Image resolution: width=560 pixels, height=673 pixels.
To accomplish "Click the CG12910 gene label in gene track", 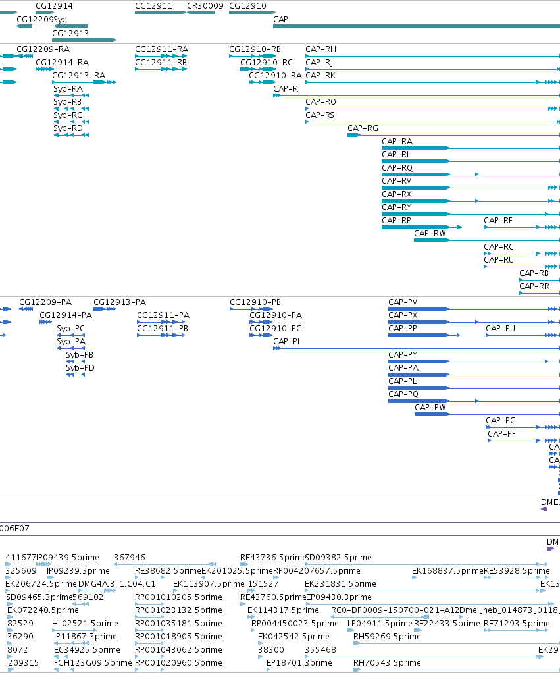I will coord(247,5).
